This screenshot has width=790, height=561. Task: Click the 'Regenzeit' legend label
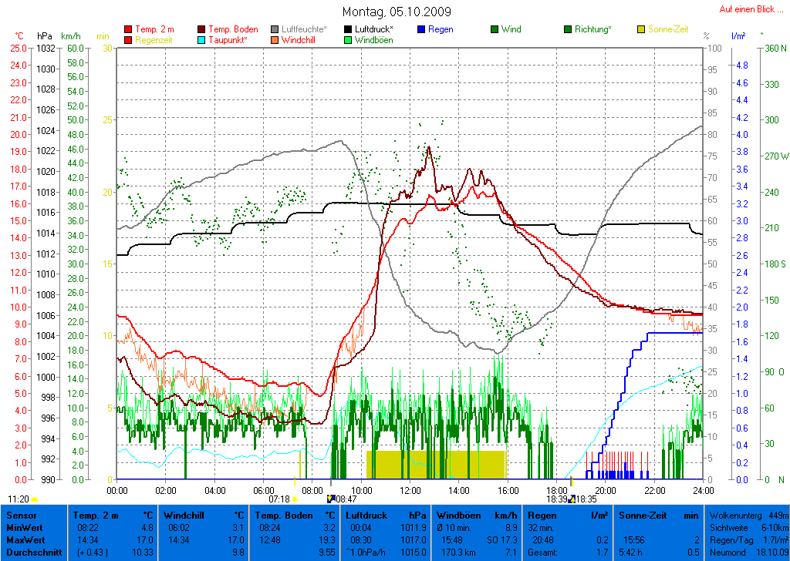click(x=155, y=39)
